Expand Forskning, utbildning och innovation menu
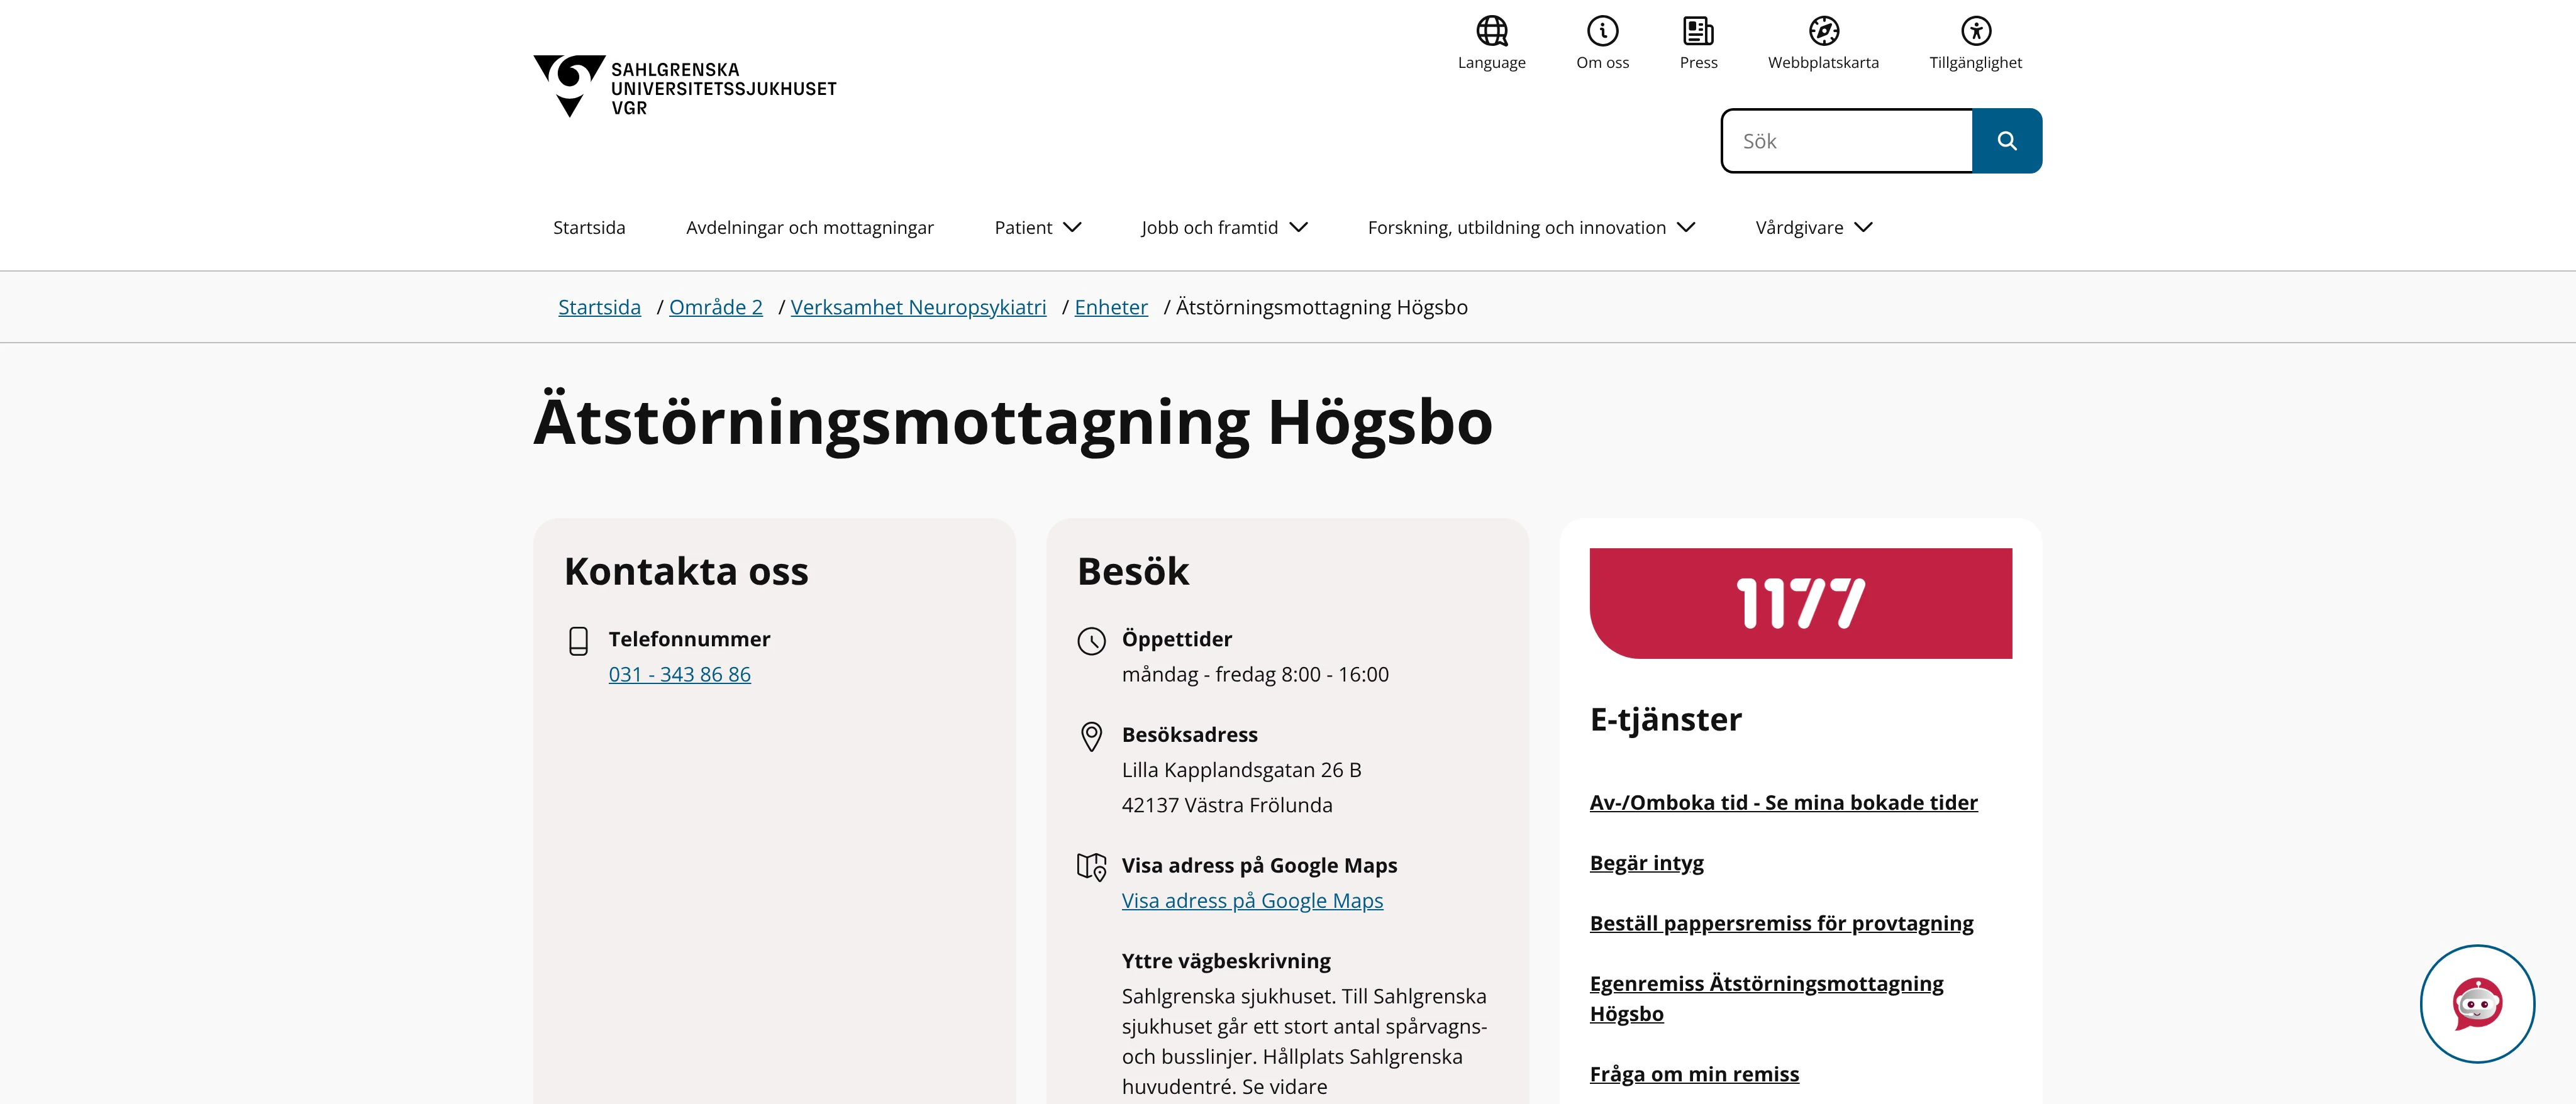 tap(1531, 228)
